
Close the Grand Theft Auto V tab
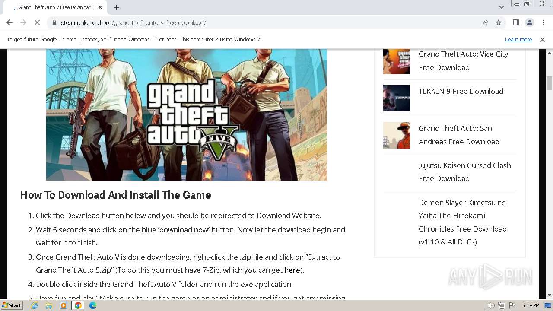(x=100, y=7)
